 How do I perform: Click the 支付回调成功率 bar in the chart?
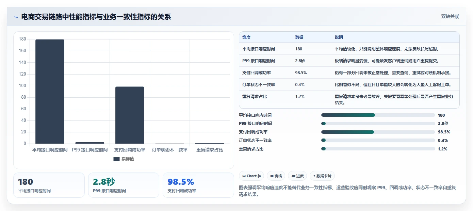tap(130, 115)
